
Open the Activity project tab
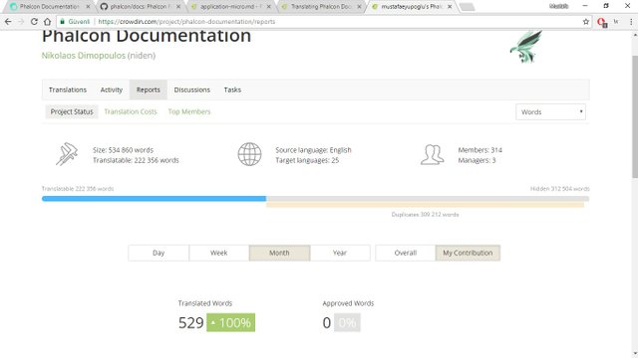point(111,89)
